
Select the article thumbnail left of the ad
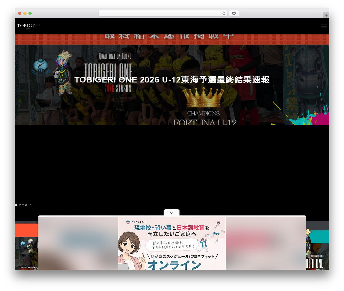(26, 246)
